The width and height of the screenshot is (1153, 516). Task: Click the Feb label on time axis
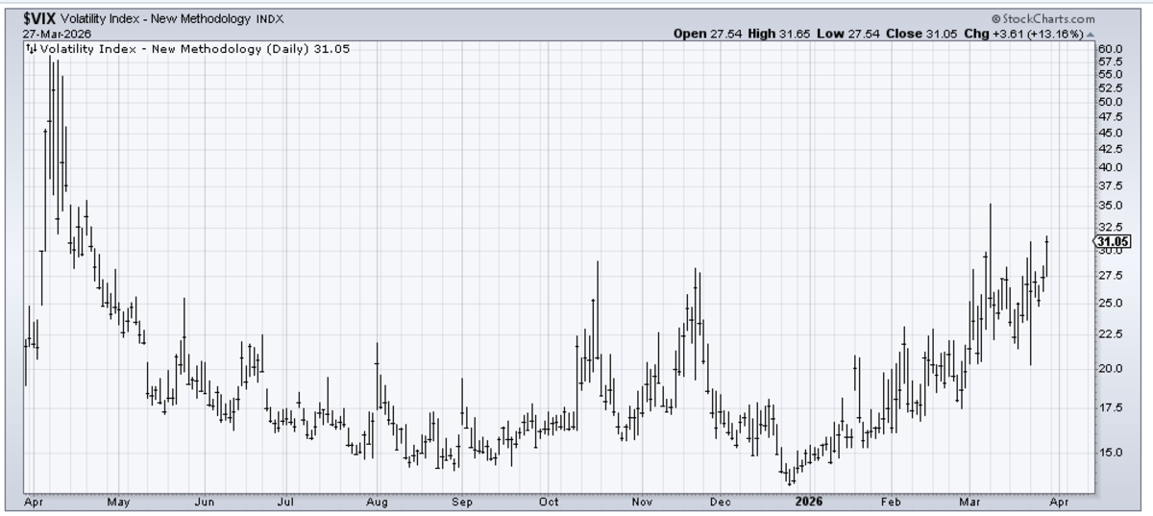coord(891,501)
